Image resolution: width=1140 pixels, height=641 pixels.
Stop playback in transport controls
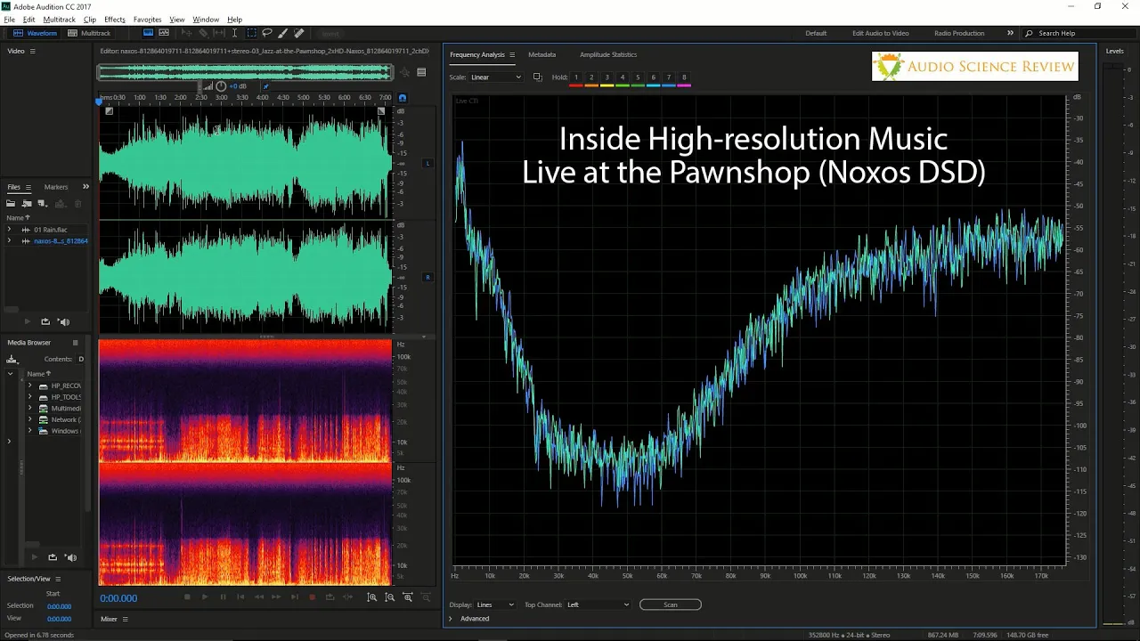187,597
